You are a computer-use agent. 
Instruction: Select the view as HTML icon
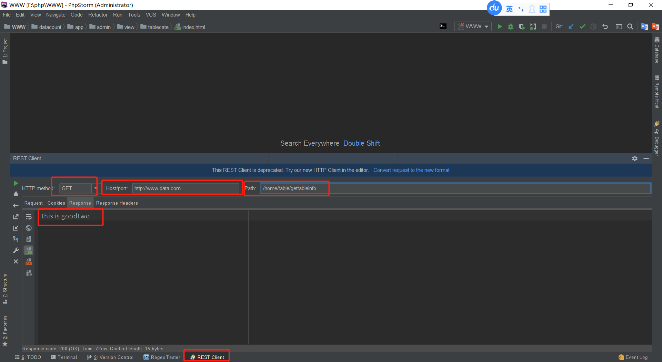[x=29, y=250]
